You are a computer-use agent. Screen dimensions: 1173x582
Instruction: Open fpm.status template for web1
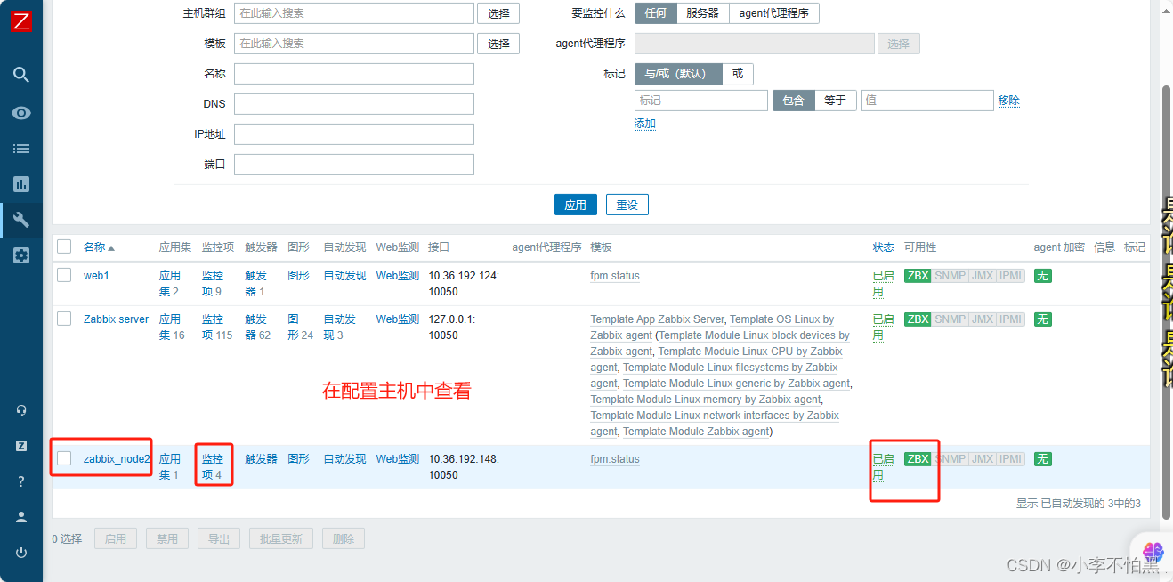pyautogui.click(x=615, y=276)
